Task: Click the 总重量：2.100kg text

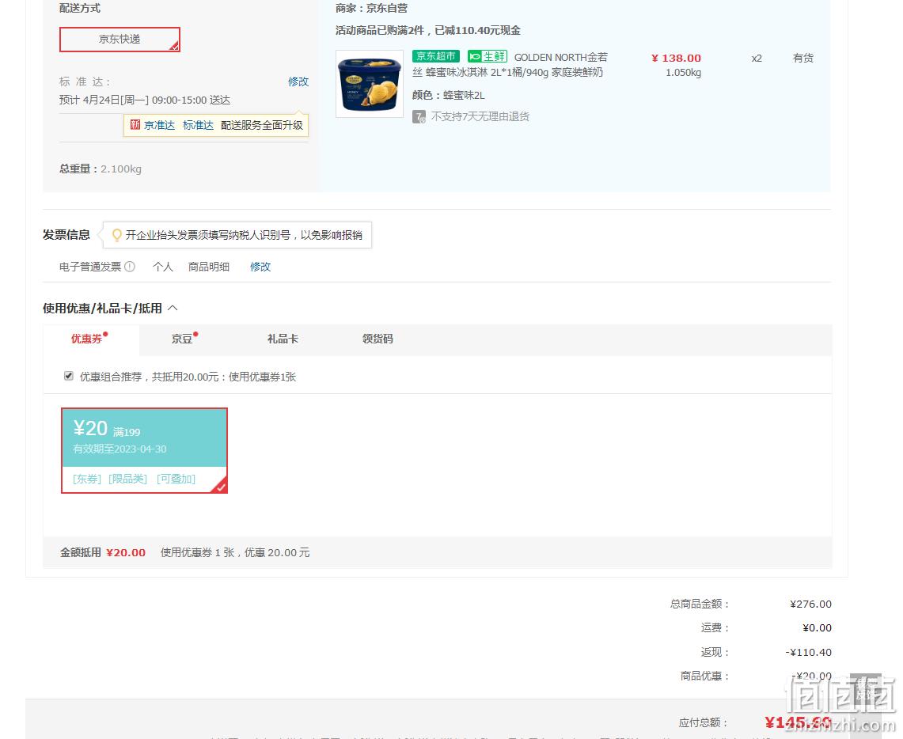Action: pyautogui.click(x=101, y=169)
